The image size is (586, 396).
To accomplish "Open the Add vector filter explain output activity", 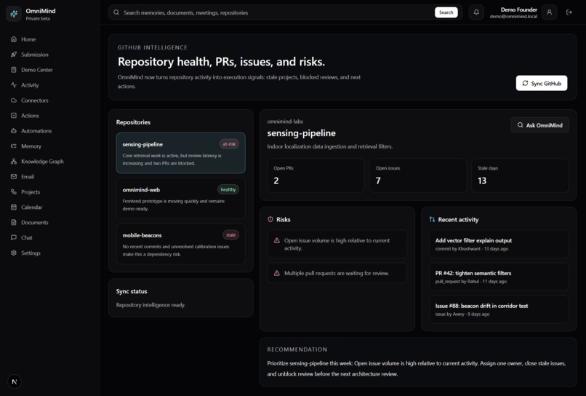I will [499, 244].
